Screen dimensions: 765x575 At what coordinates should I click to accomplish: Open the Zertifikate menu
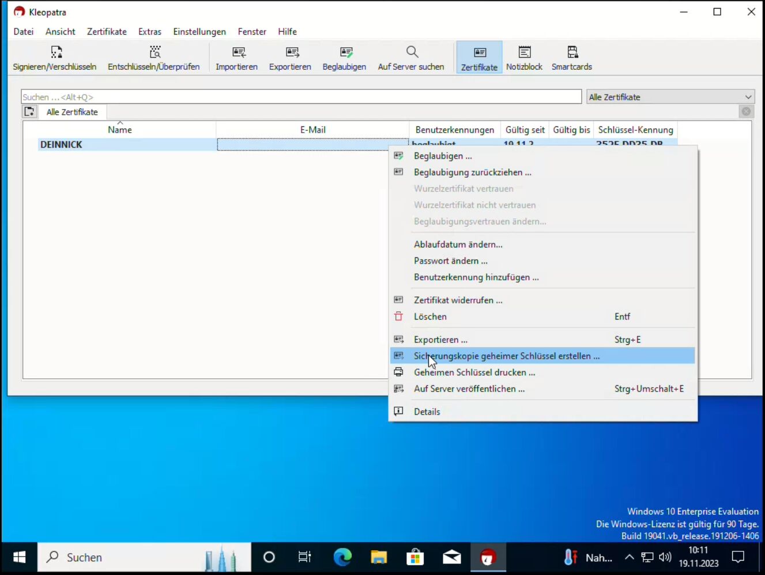107,32
